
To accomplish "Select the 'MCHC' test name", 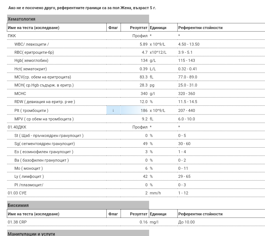I will click(20, 94).
